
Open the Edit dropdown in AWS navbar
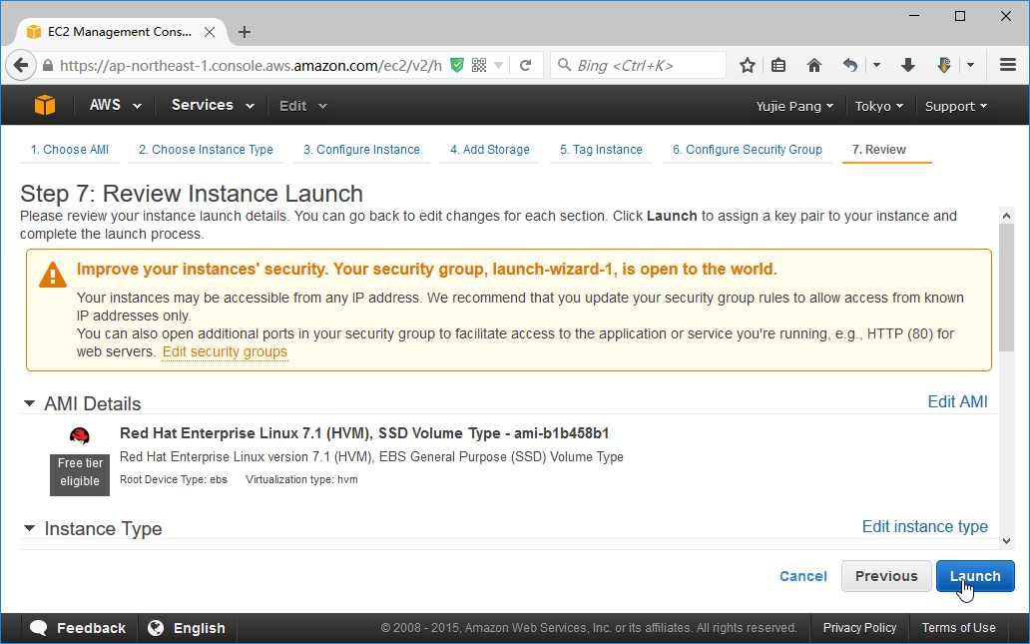click(x=302, y=106)
